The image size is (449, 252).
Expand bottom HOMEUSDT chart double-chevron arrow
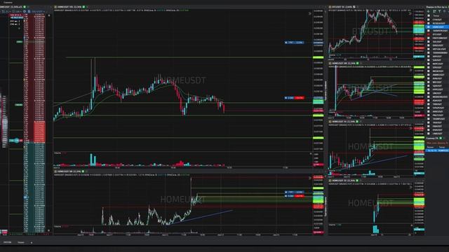310,178
